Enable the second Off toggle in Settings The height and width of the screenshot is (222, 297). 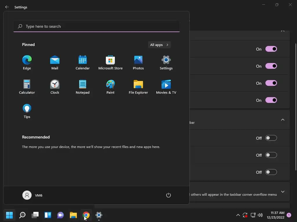coord(271,155)
